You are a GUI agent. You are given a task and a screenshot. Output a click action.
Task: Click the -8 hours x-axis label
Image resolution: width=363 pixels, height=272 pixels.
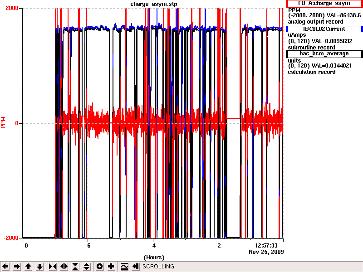25,245
